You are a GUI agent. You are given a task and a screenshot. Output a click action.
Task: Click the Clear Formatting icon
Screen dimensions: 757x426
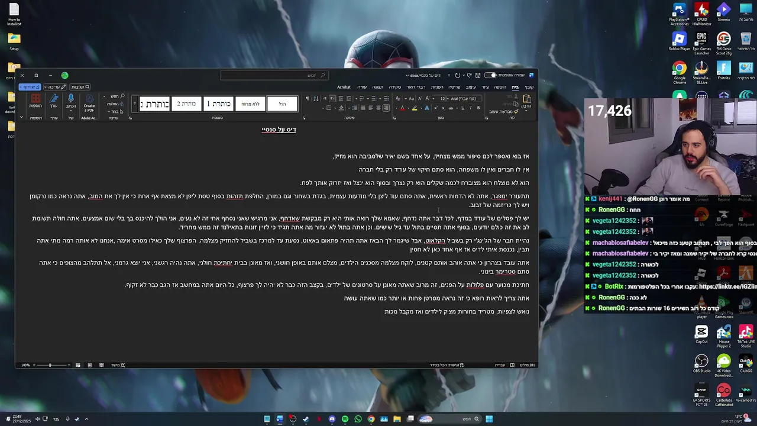click(x=398, y=99)
